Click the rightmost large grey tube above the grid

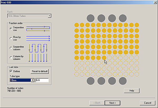pos(123,18)
